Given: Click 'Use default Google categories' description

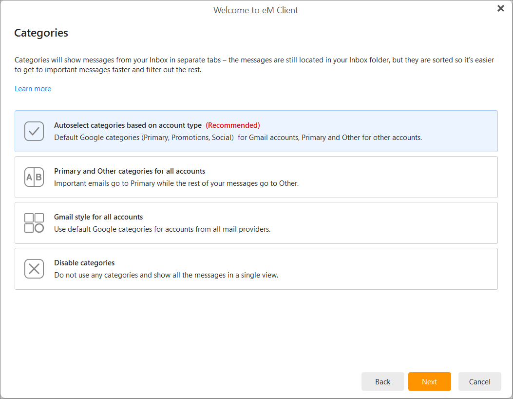Looking at the screenshot, I should click(x=162, y=229).
